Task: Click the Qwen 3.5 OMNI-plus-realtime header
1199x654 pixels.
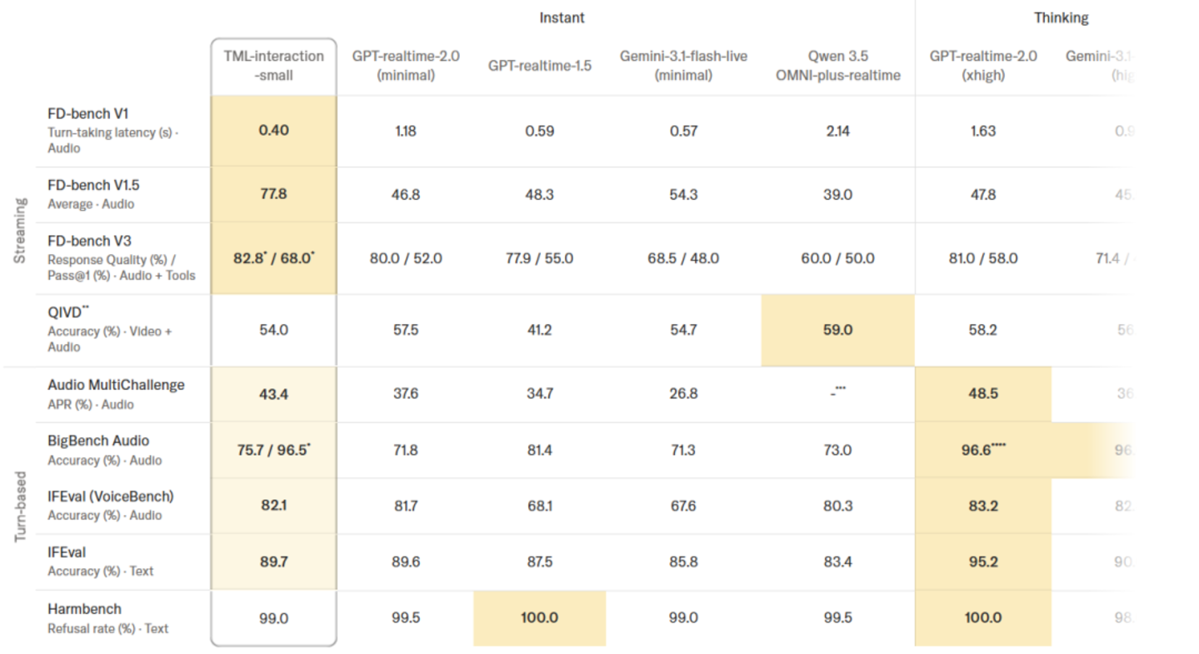Action: 837,66
